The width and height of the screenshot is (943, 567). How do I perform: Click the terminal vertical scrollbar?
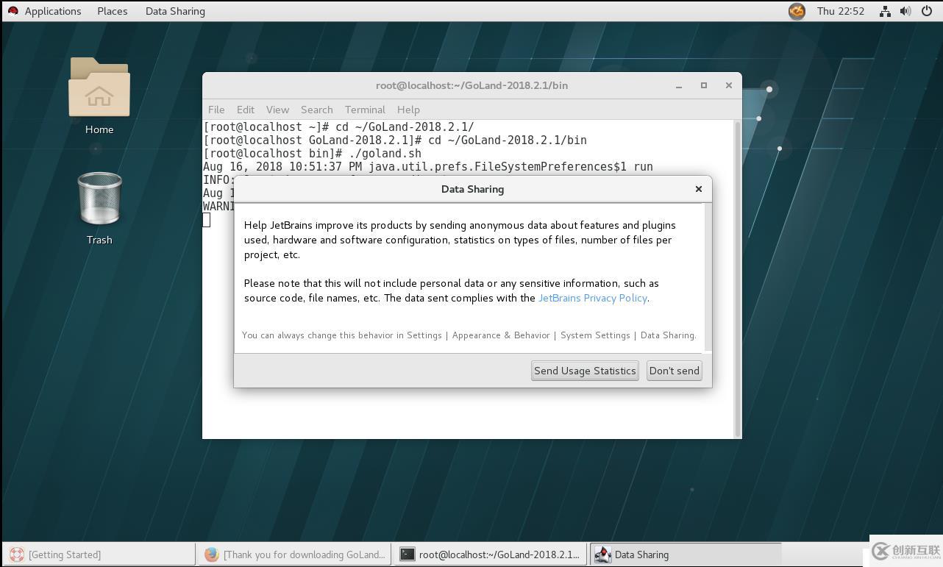click(738, 279)
